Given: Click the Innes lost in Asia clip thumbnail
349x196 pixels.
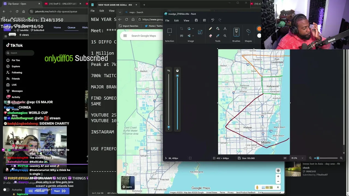Looking at the screenshot, I should tap(293, 169).
